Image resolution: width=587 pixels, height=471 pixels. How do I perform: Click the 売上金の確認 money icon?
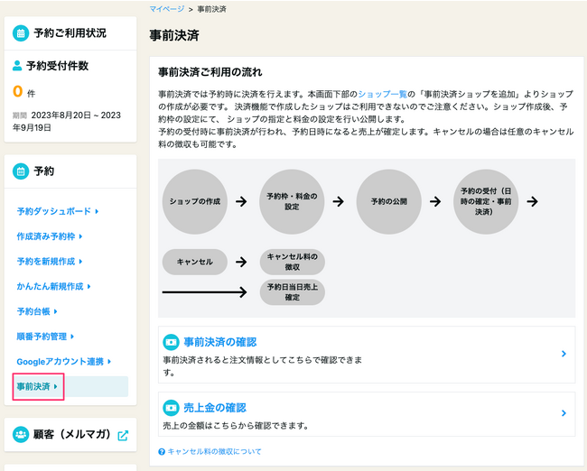click(x=171, y=408)
